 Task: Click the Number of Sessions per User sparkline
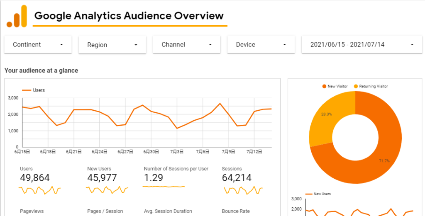point(164,187)
